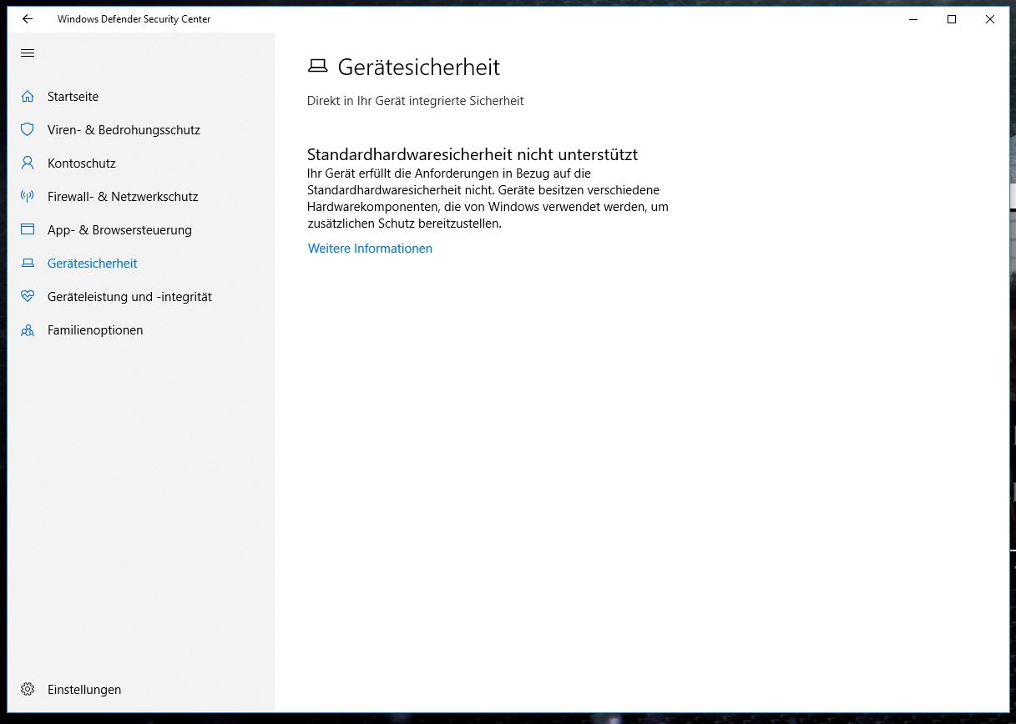Maximize the Security Center window

[x=951, y=19]
